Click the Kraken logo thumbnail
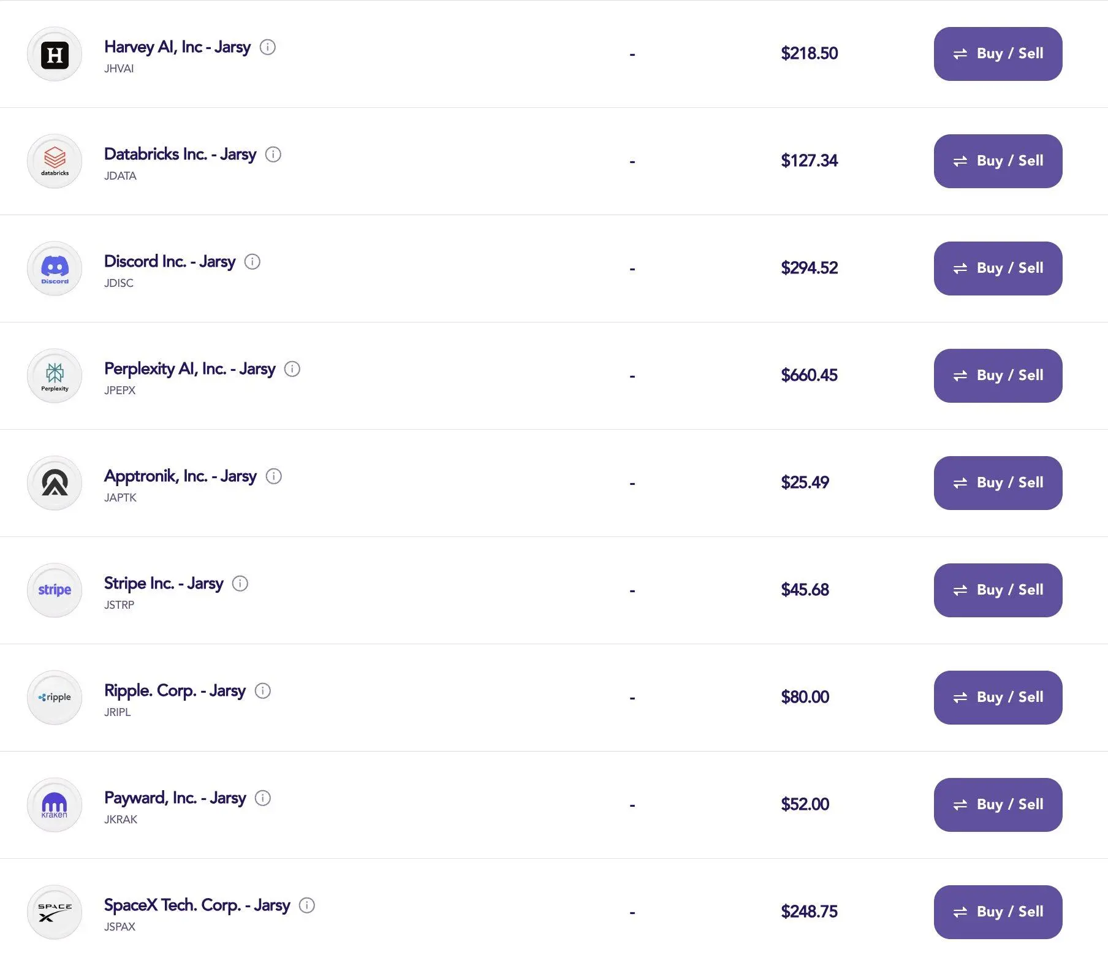 [55, 805]
